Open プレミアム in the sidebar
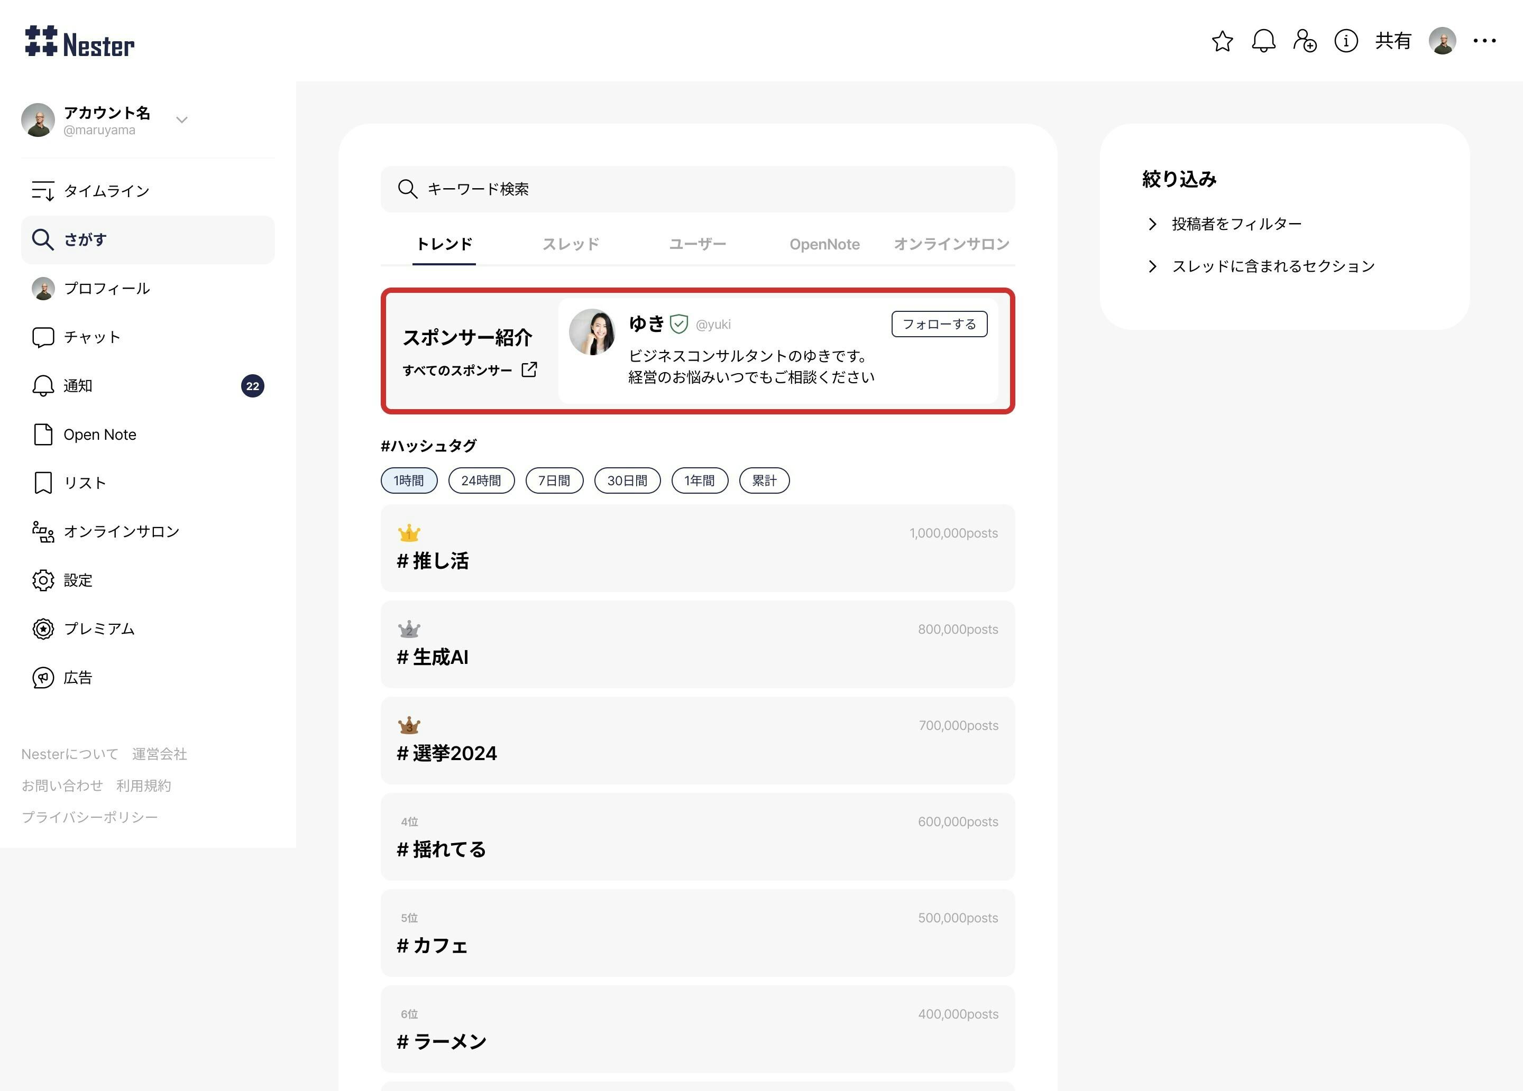The width and height of the screenshot is (1523, 1091). point(99,629)
